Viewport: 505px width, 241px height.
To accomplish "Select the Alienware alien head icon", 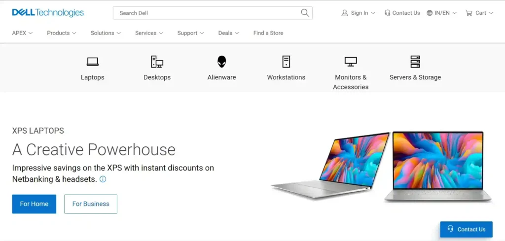I will (221, 62).
